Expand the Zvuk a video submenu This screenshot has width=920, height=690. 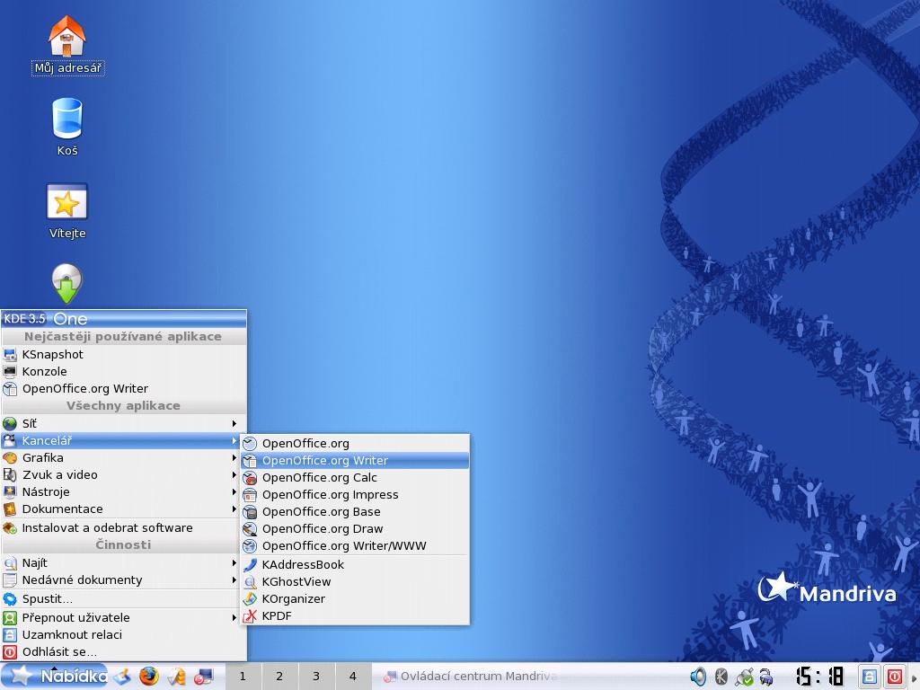[x=124, y=474]
